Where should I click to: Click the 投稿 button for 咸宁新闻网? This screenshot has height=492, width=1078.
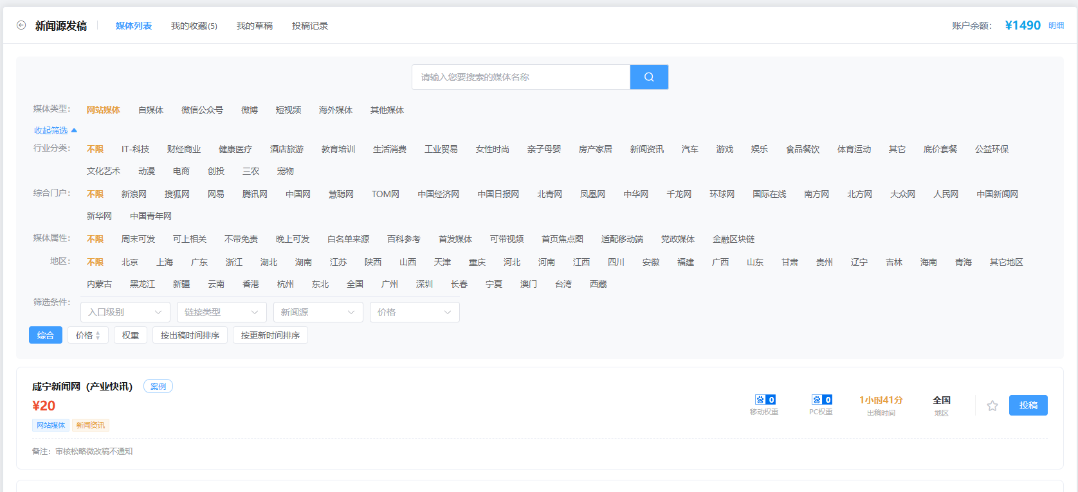(1028, 405)
